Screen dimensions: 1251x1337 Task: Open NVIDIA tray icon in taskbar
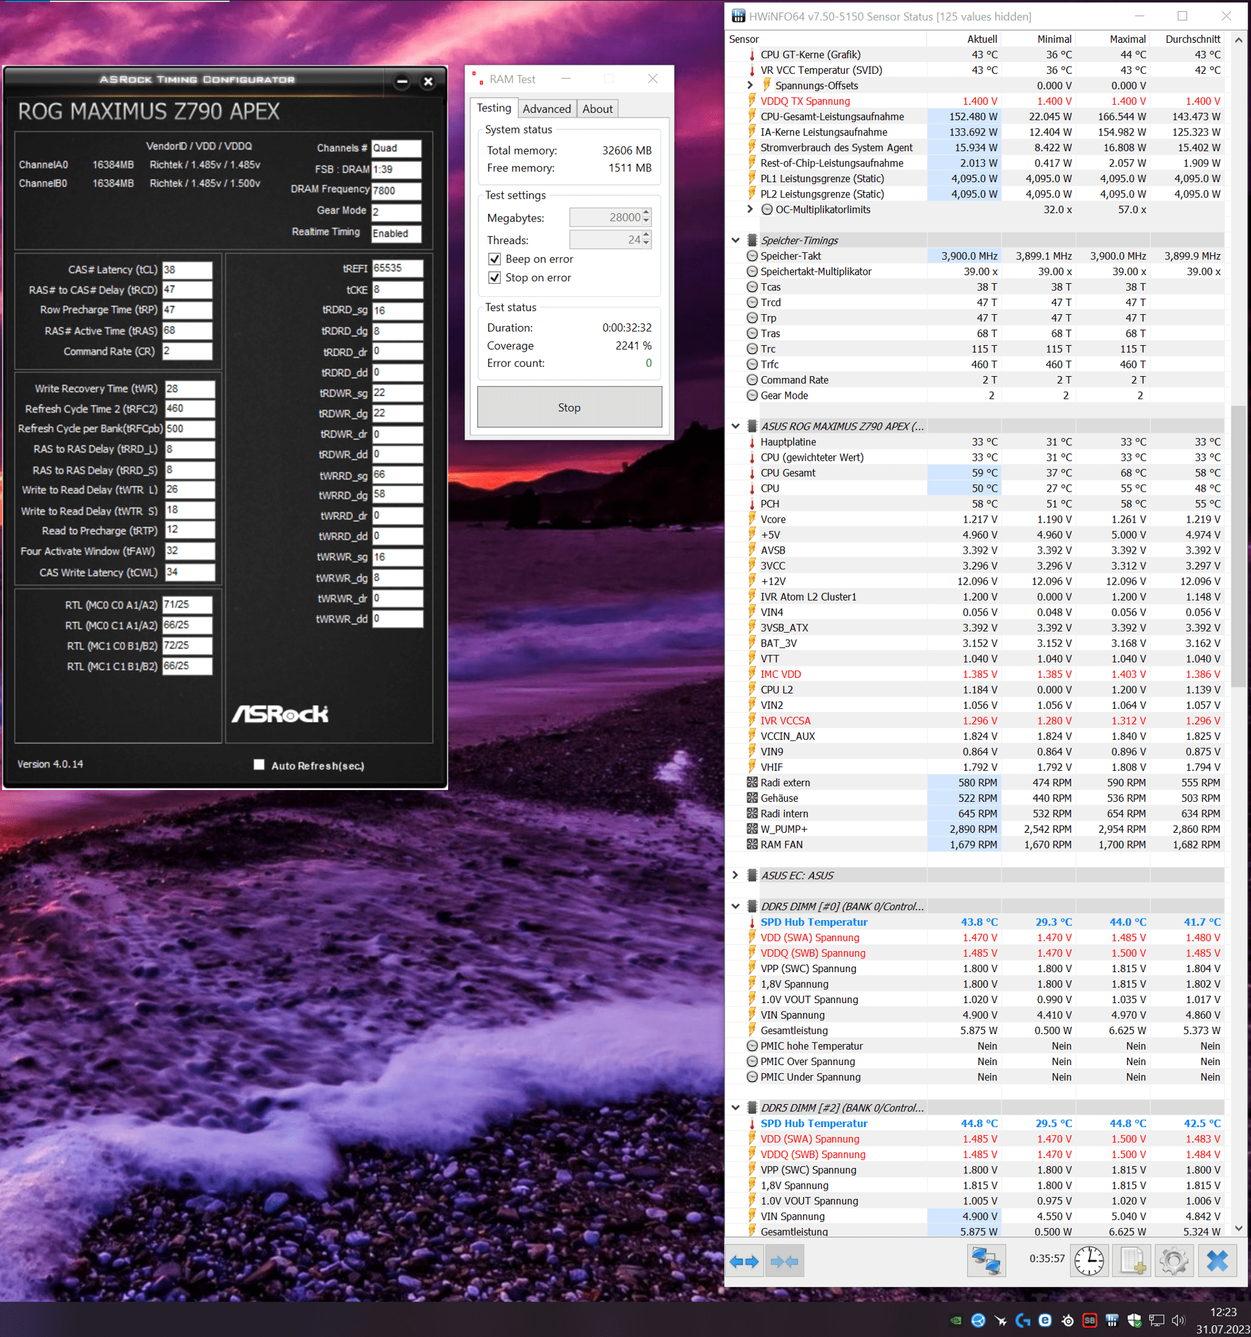[956, 1321]
